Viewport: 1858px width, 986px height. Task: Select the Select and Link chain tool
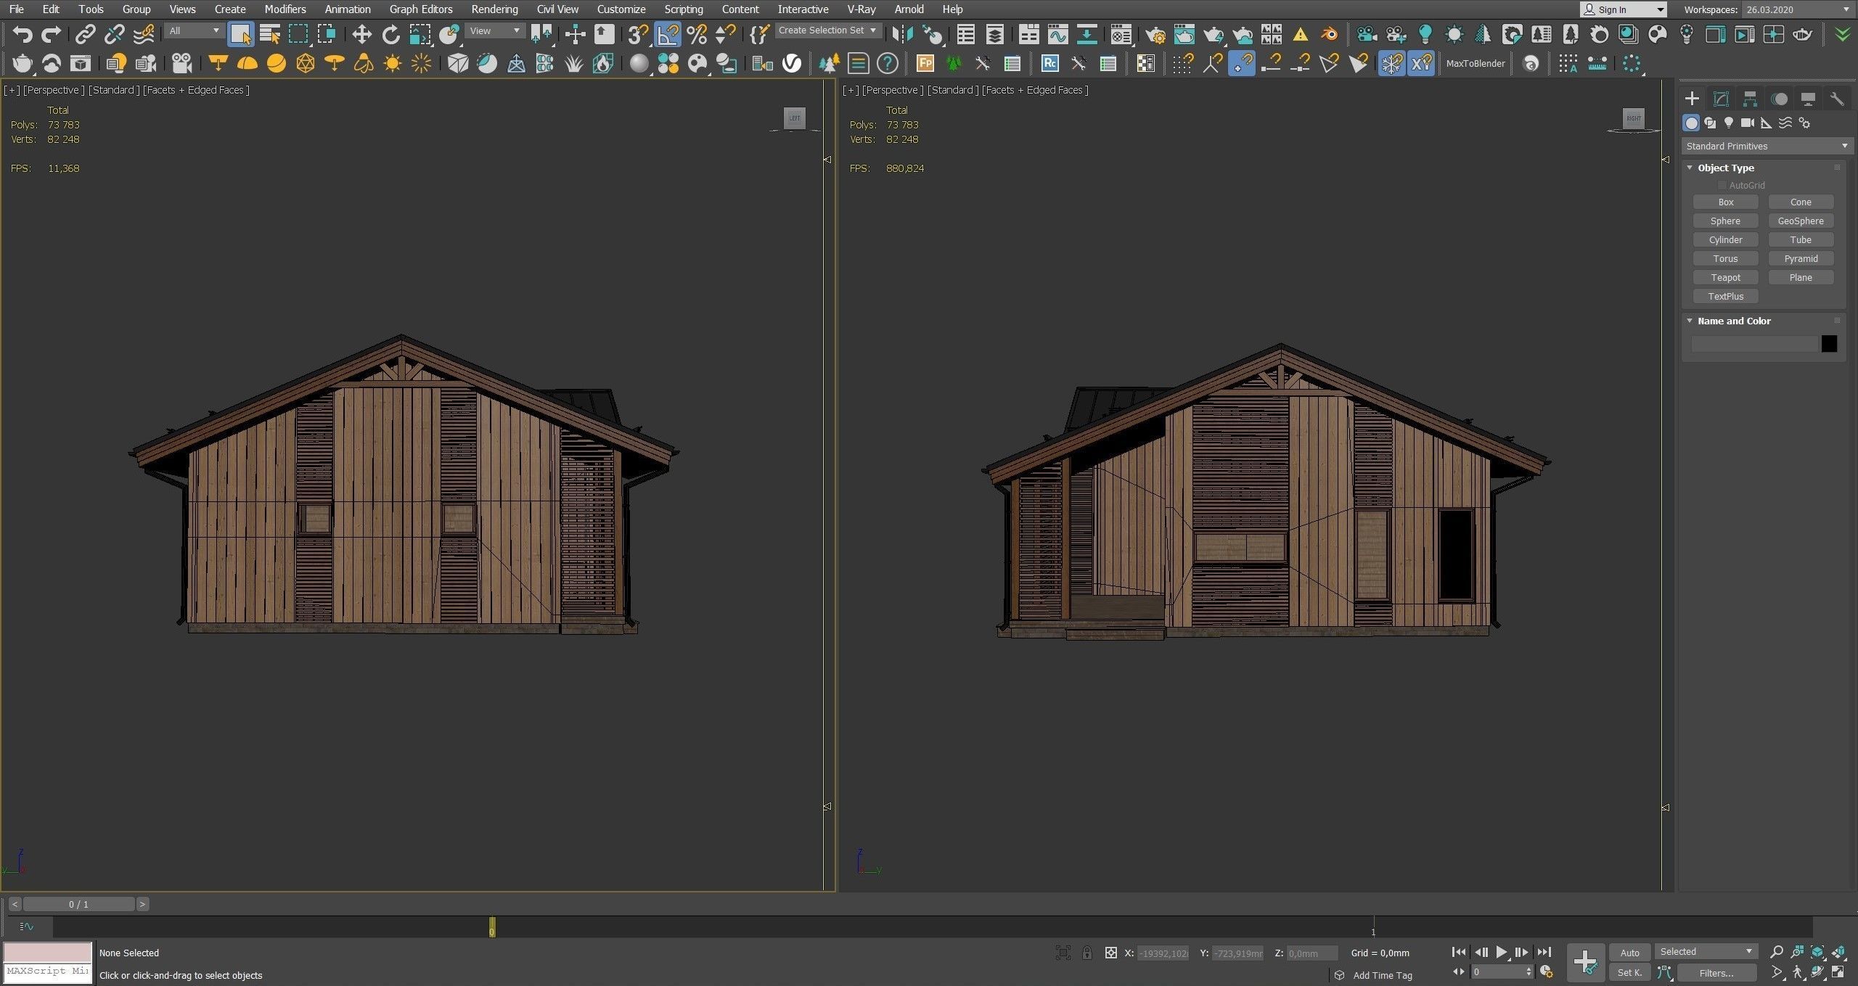85,34
